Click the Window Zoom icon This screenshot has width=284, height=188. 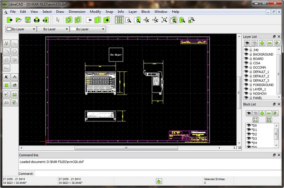tap(182, 20)
